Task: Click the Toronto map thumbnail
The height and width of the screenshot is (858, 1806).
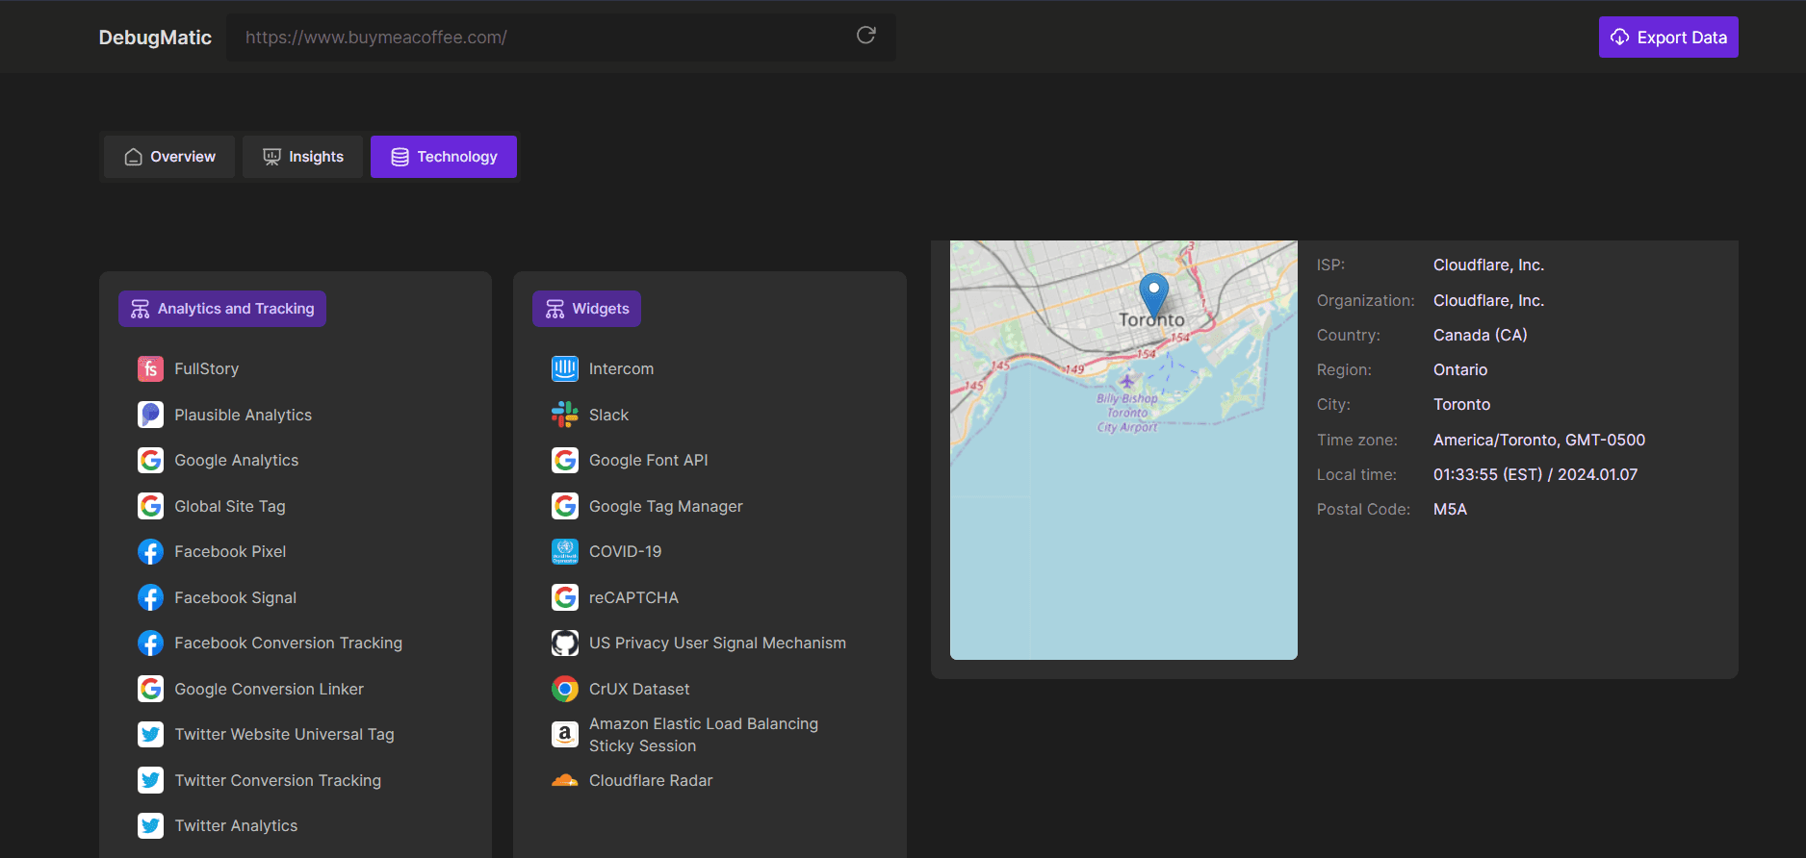Action: click(1123, 450)
